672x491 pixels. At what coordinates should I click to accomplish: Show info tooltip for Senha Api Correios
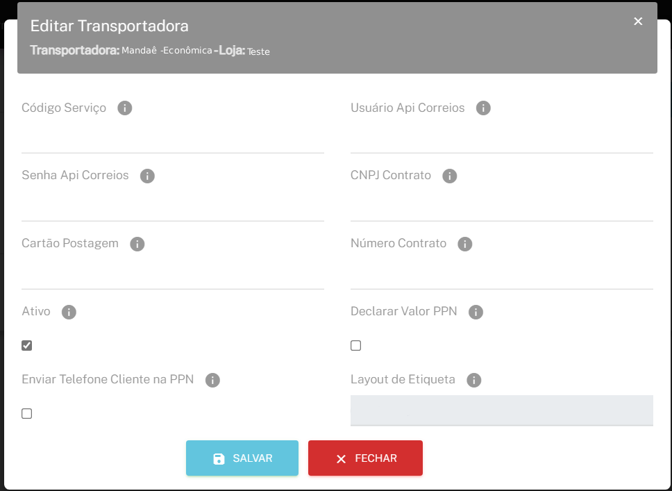coord(147,176)
